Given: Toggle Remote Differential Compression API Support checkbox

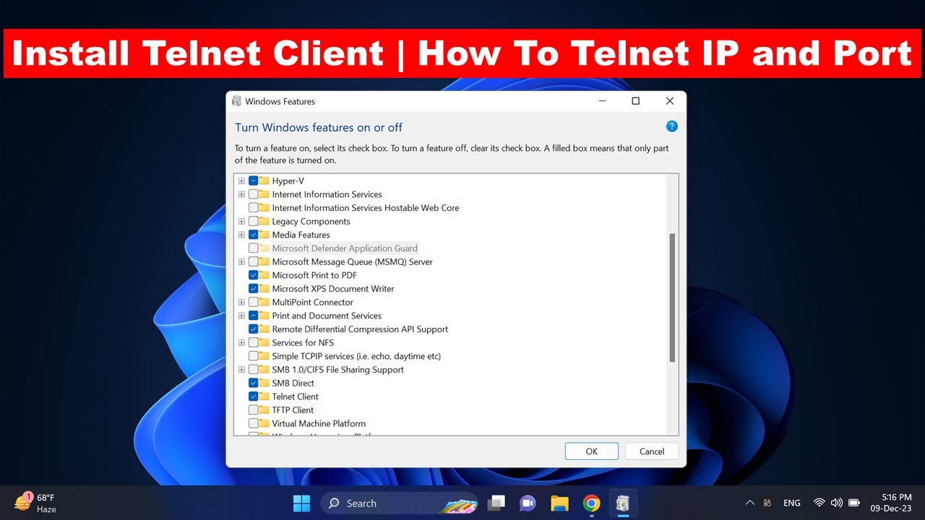Looking at the screenshot, I should point(254,329).
